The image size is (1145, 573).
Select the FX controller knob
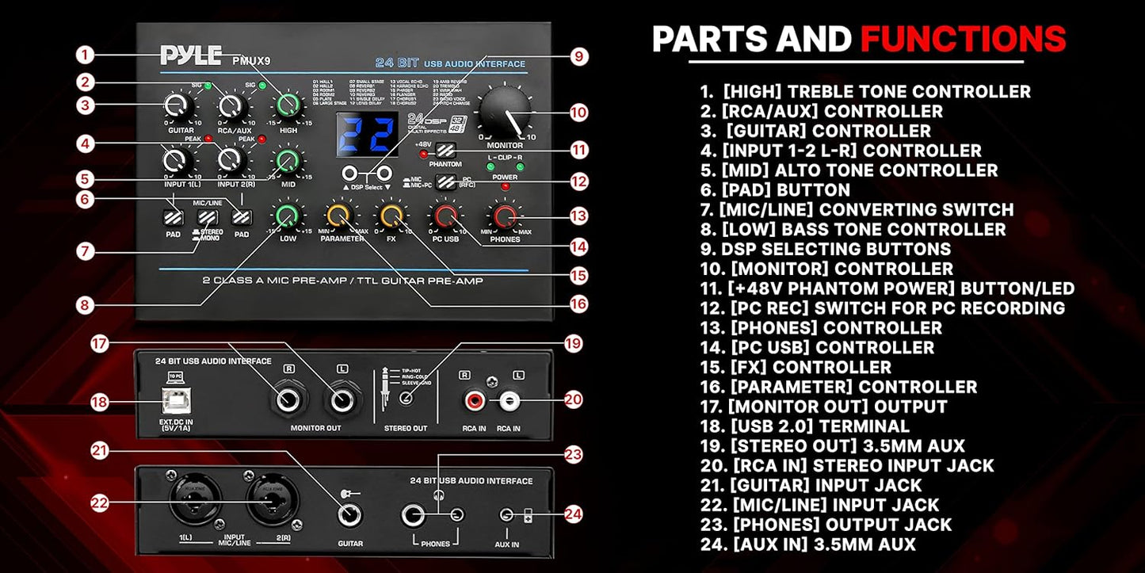(x=392, y=214)
